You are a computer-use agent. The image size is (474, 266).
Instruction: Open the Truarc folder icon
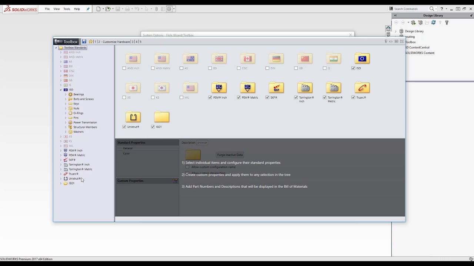pos(362,88)
